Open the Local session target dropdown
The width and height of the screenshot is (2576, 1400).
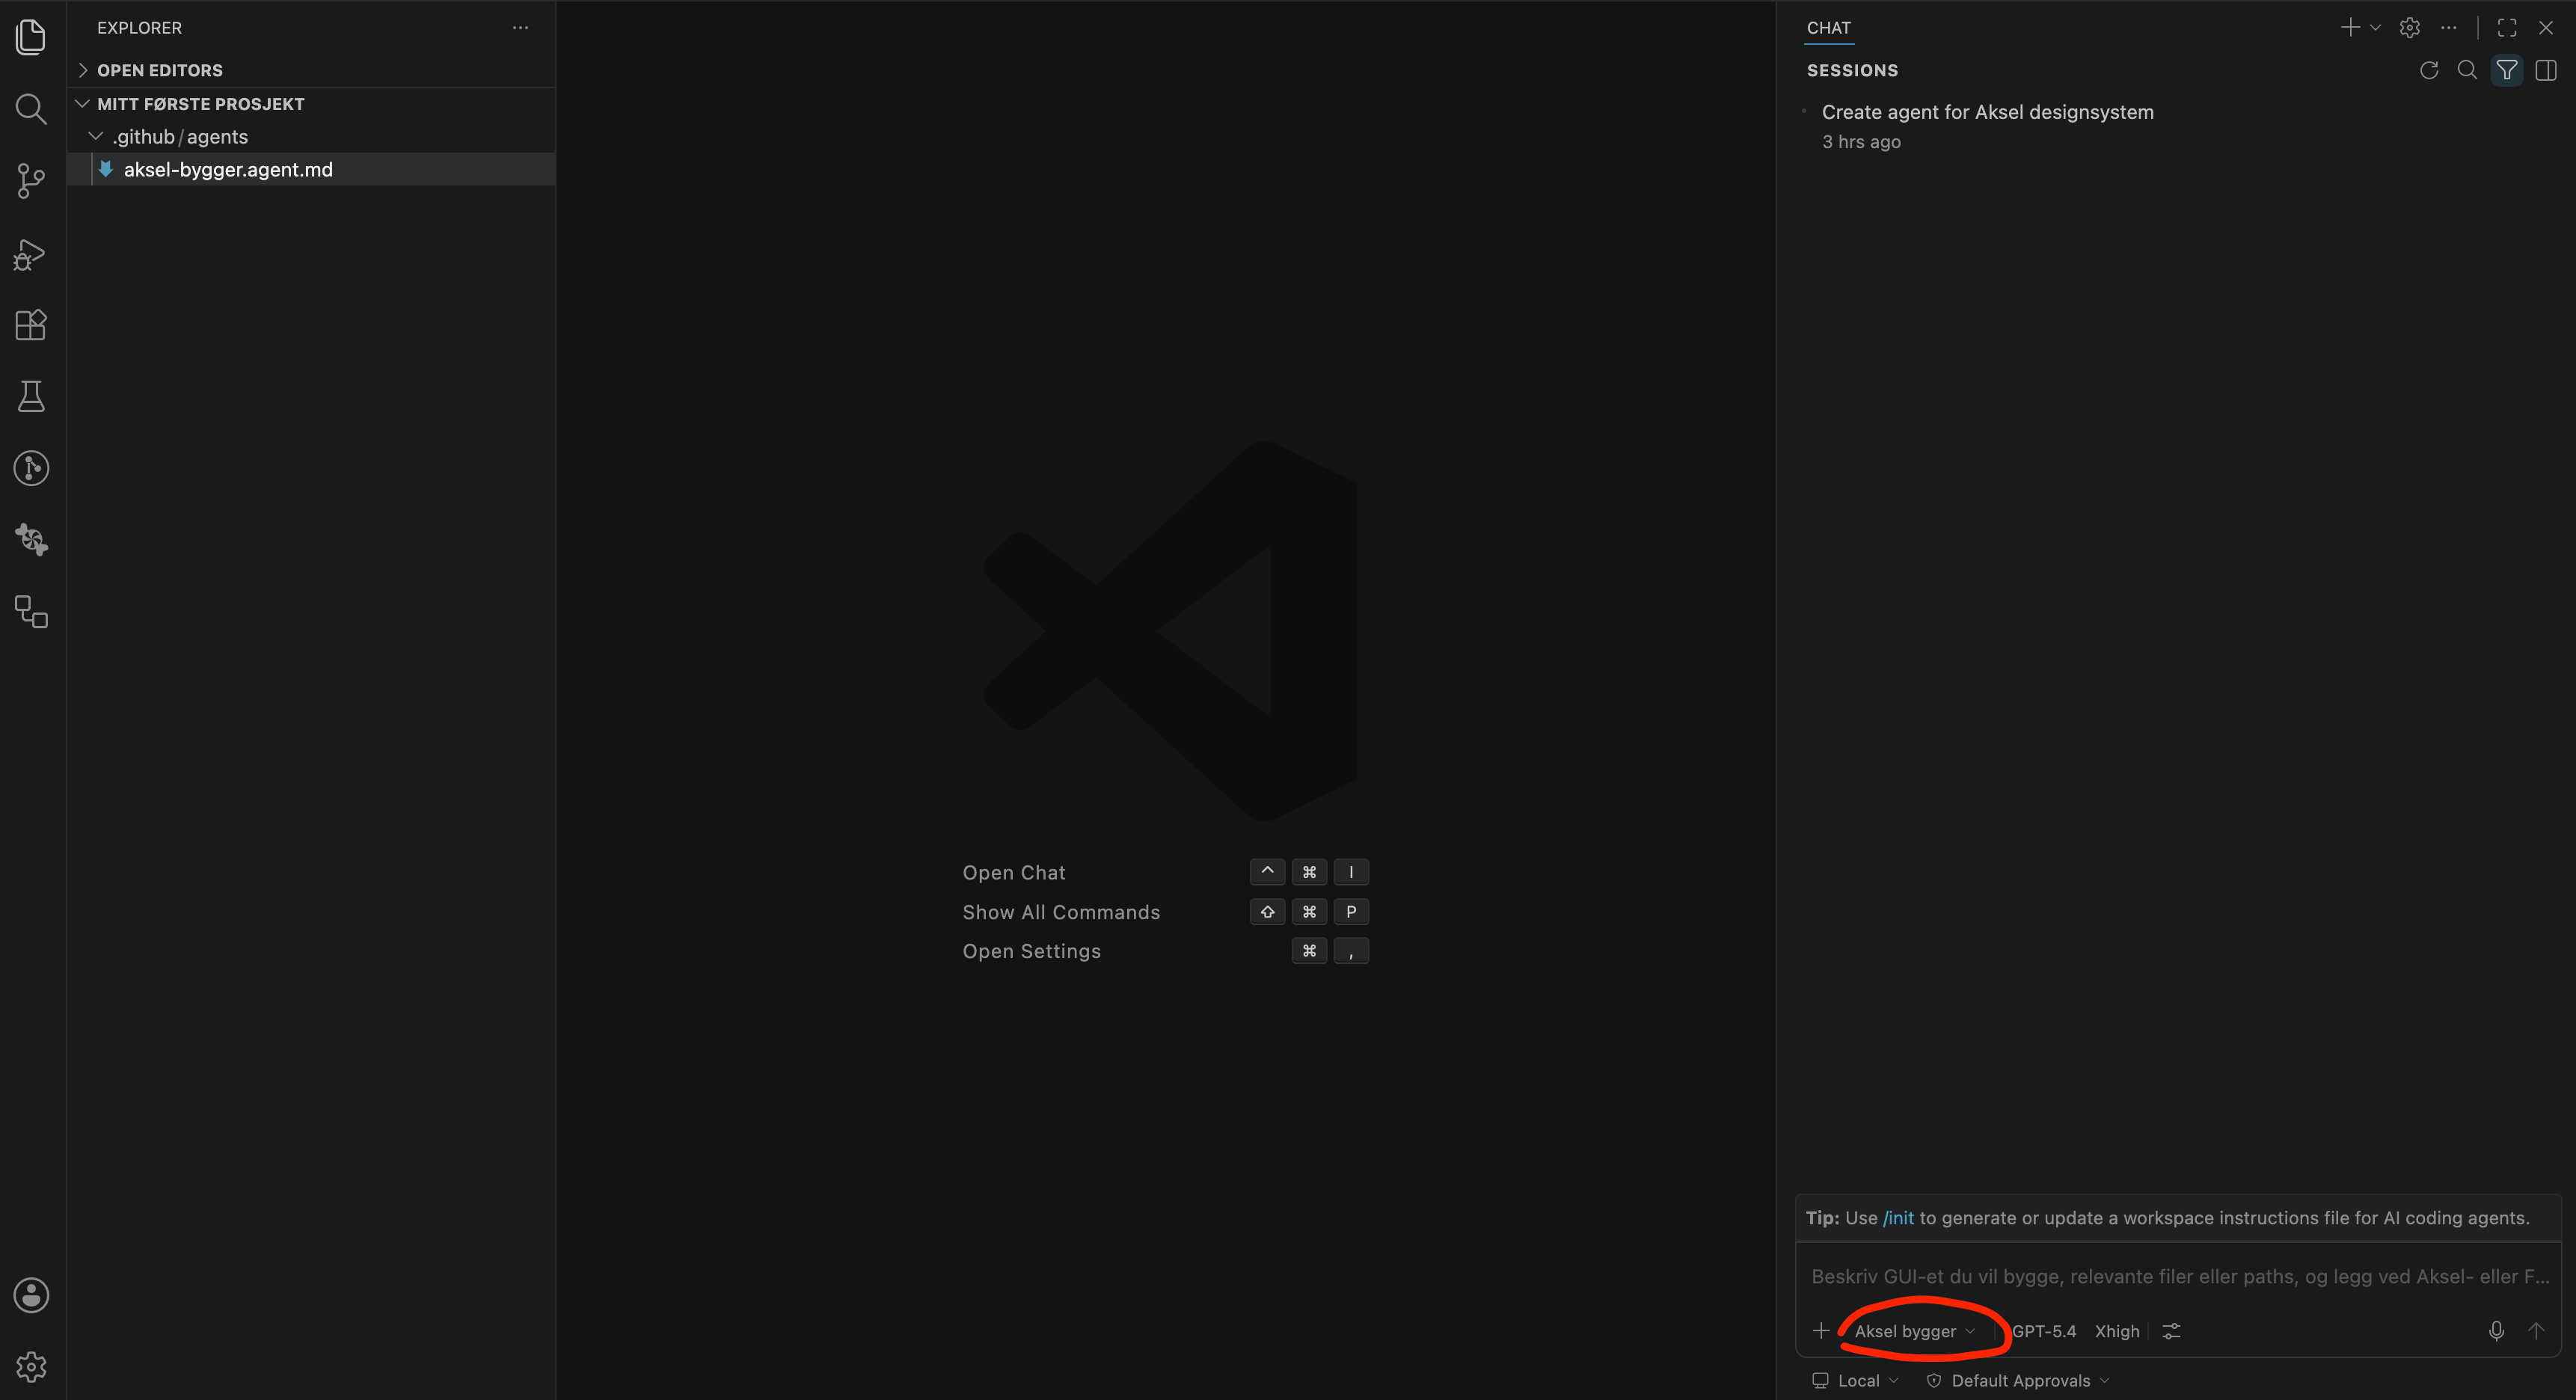point(1856,1380)
